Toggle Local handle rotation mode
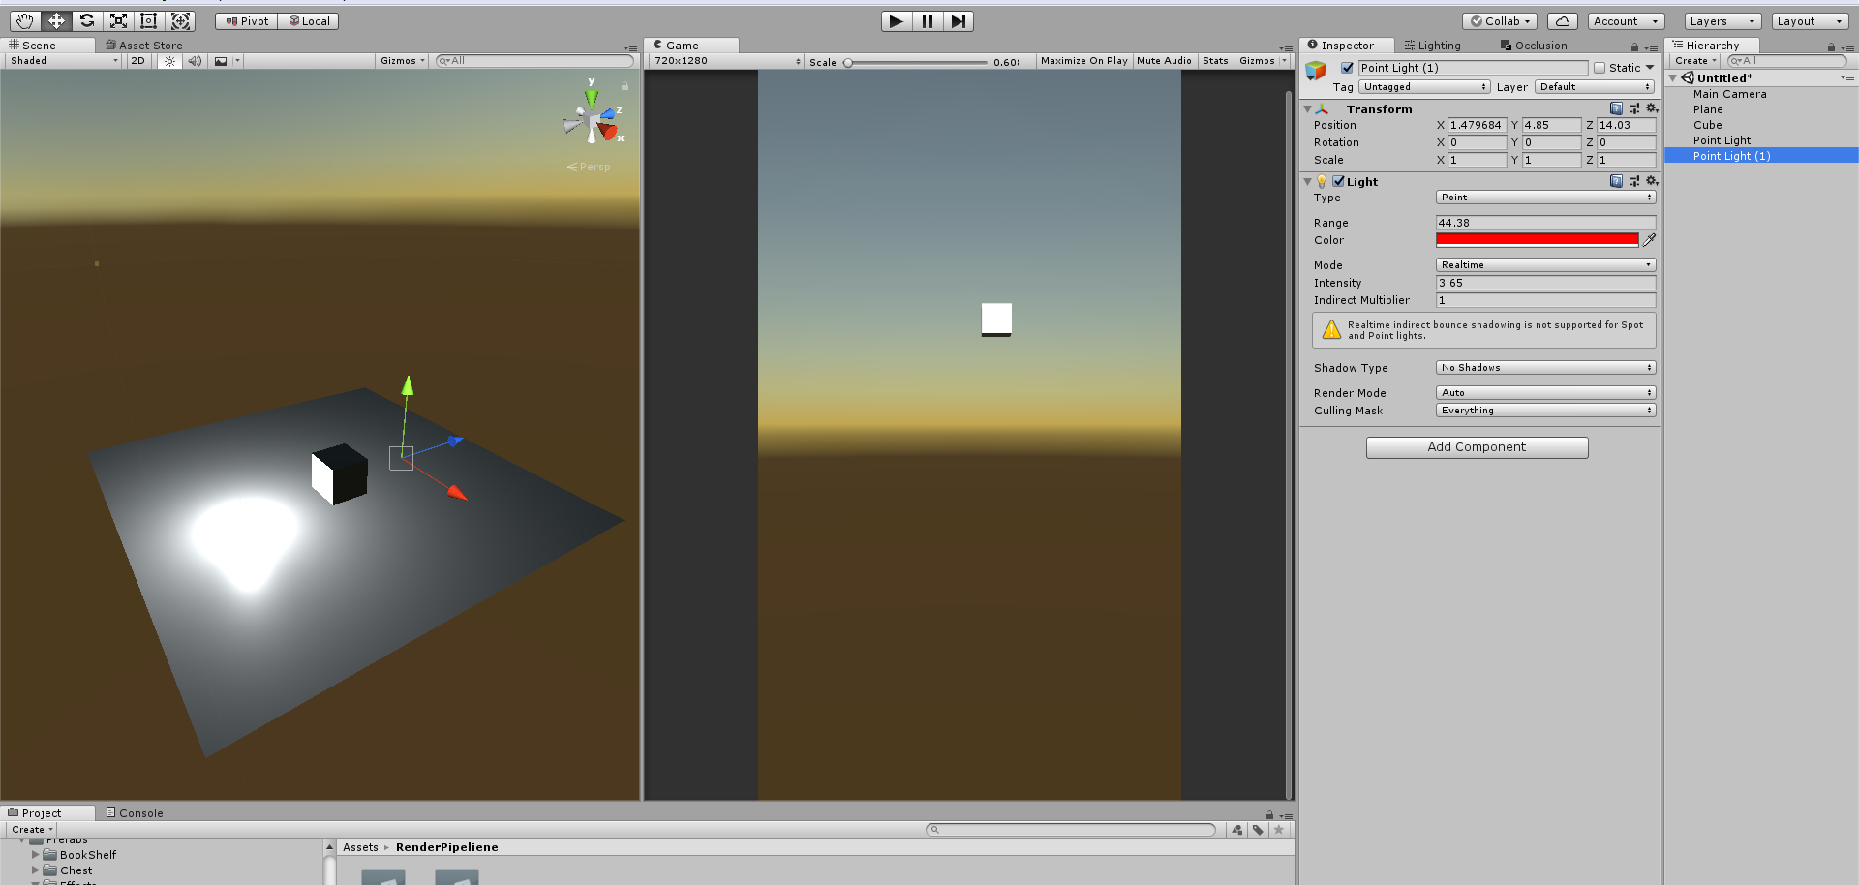Screen dimensions: 1859x885 pyautogui.click(x=309, y=21)
